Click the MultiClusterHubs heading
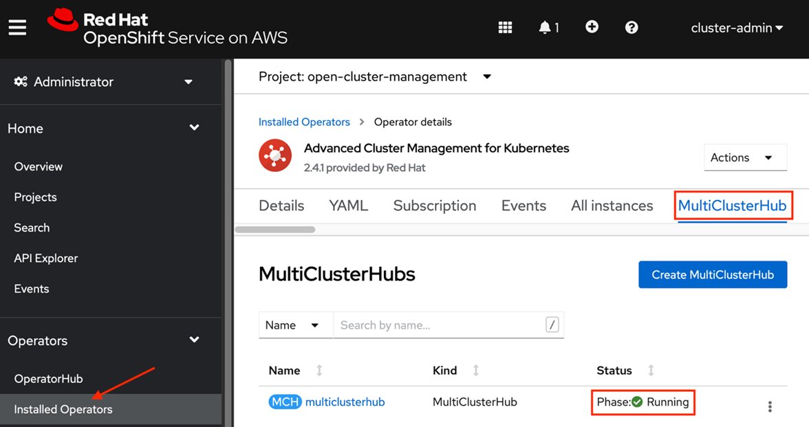 tap(337, 274)
